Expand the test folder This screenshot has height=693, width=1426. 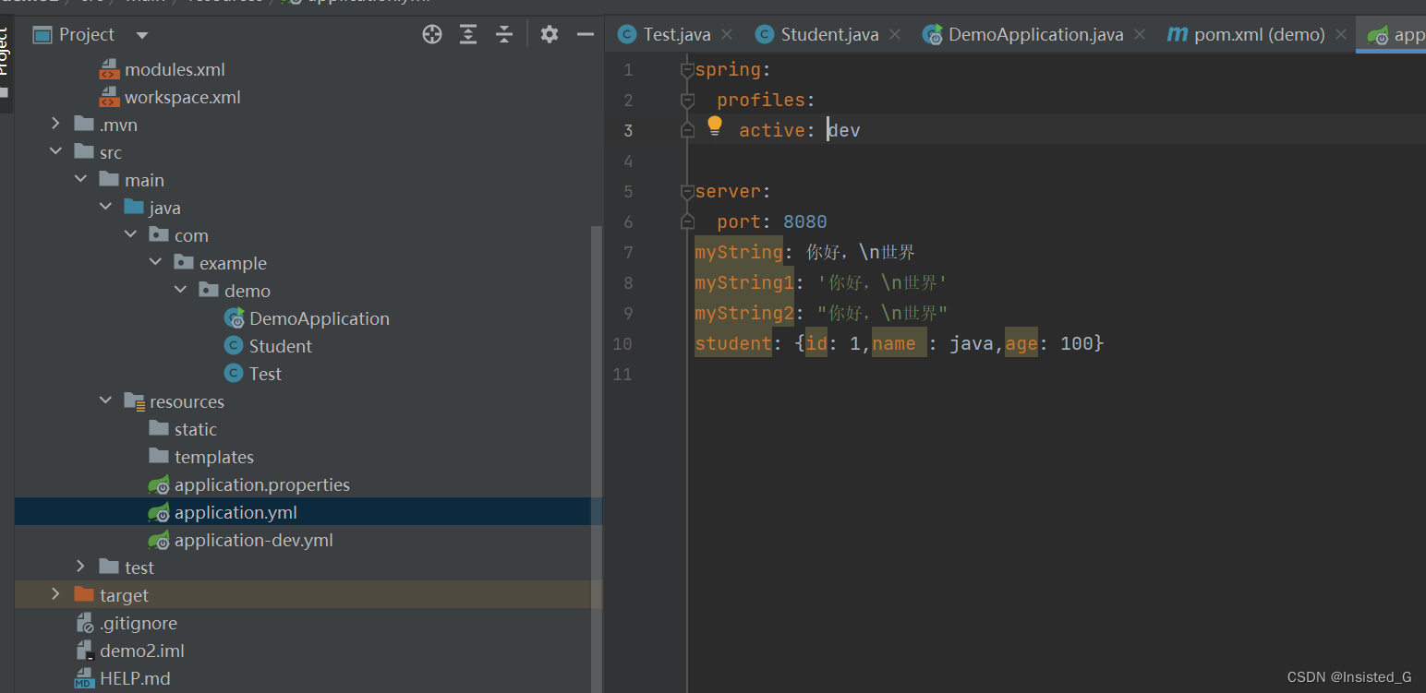[x=81, y=568]
